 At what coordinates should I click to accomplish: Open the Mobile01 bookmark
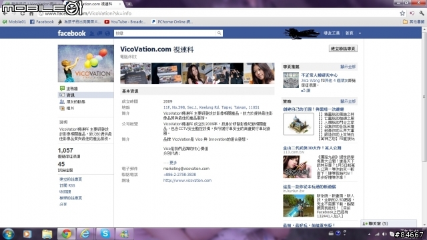pos(14,22)
